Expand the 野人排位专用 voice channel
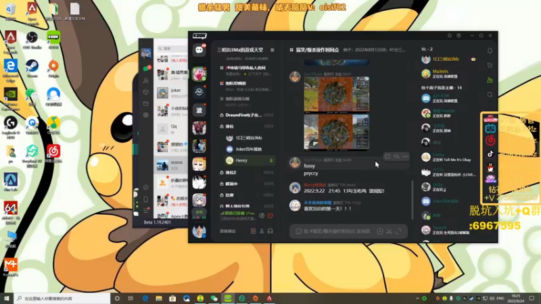Viewport: 541px width, 304px height. (247, 206)
